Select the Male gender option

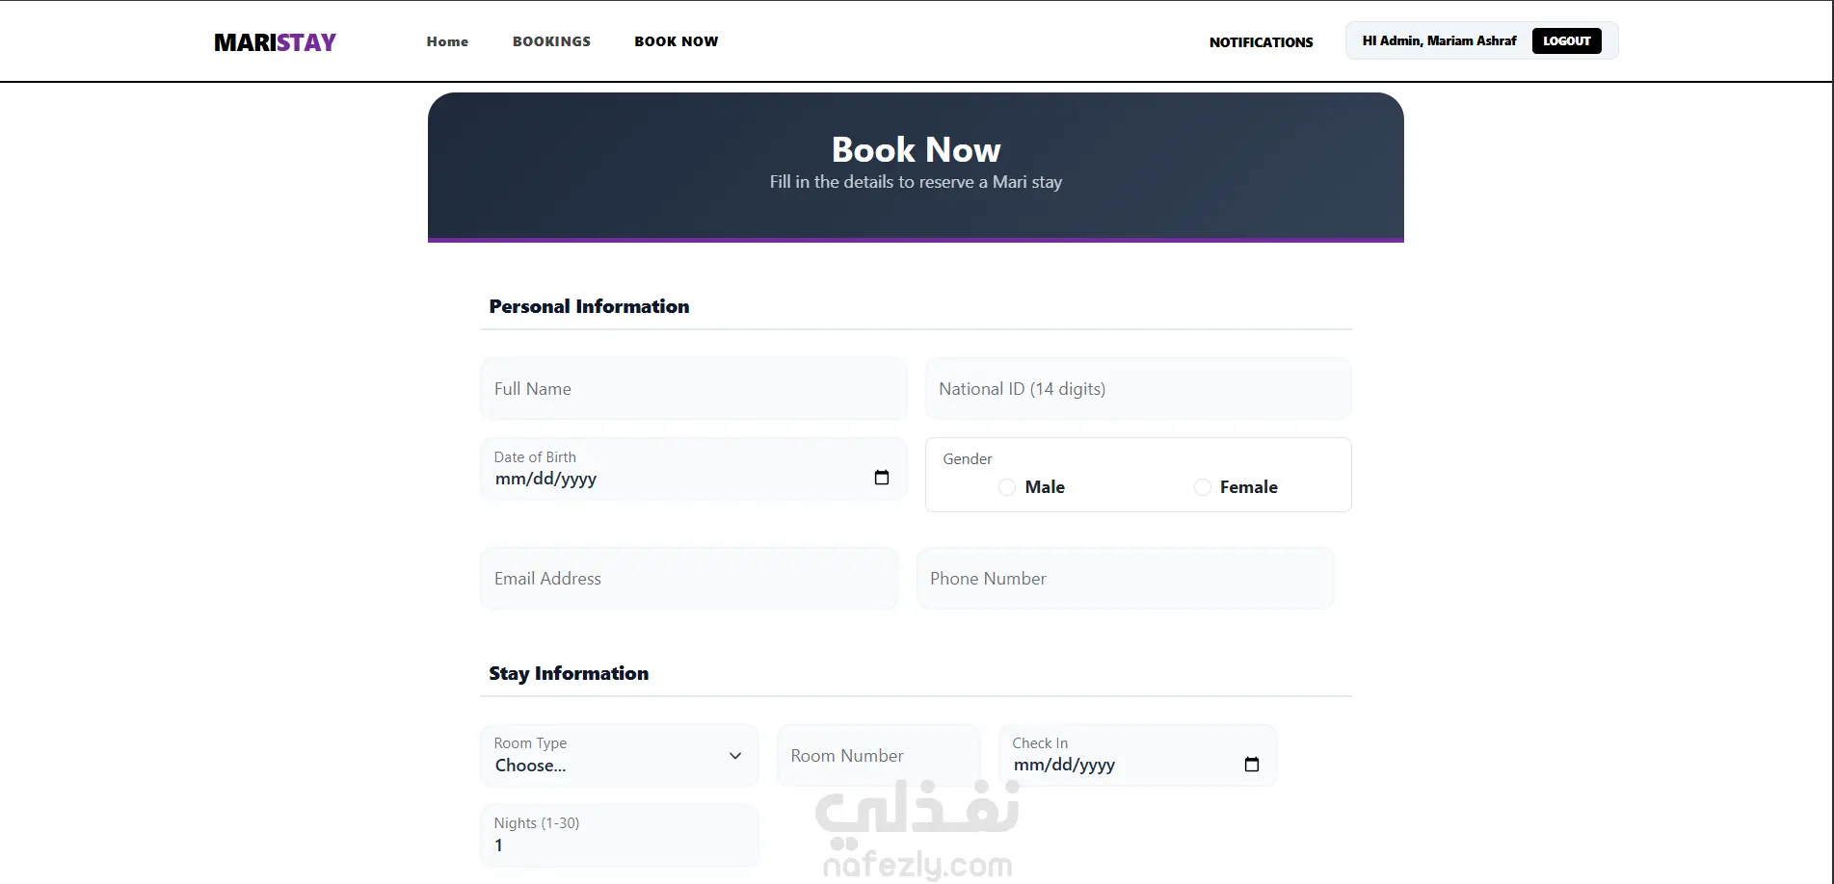pos(1007,487)
